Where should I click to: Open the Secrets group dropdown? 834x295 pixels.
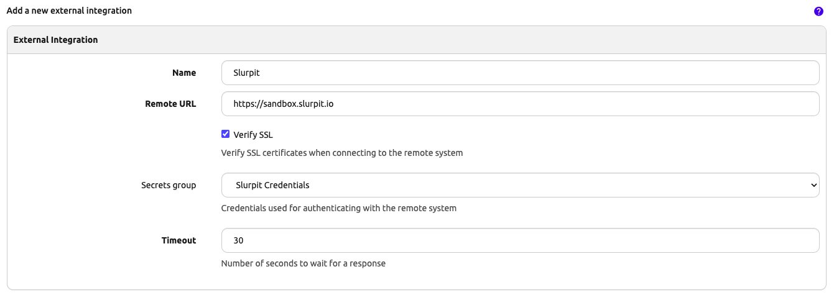pos(520,185)
